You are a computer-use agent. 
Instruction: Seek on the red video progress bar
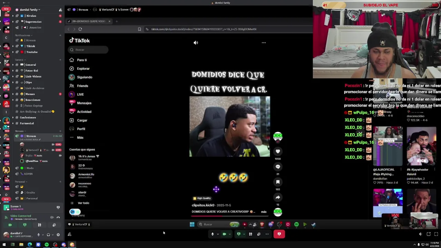(x=229, y=216)
